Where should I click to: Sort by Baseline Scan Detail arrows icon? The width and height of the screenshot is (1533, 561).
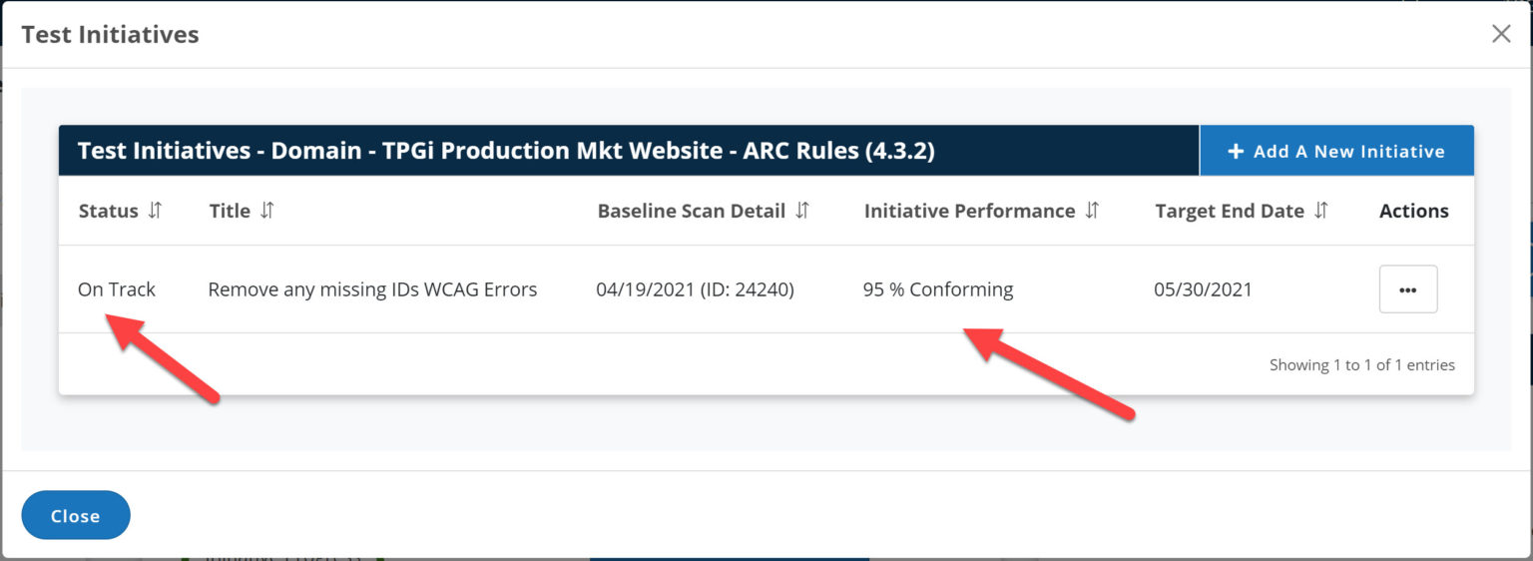(x=802, y=211)
